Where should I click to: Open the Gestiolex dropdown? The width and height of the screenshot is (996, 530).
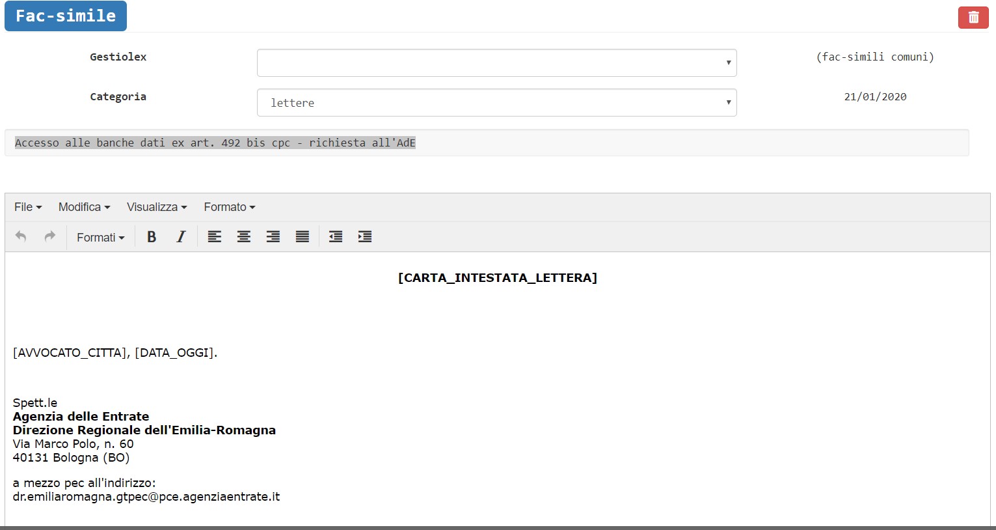496,63
